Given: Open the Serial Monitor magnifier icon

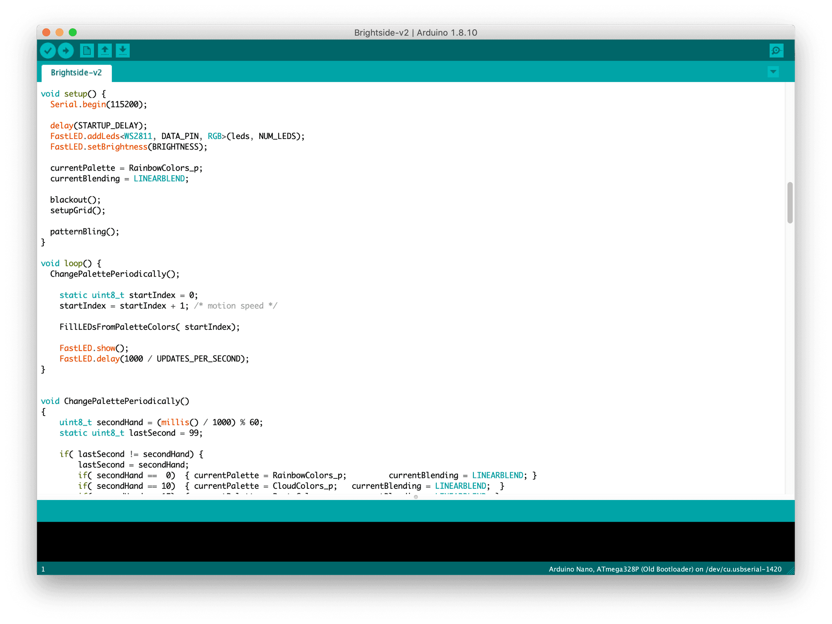Looking at the screenshot, I should [776, 51].
